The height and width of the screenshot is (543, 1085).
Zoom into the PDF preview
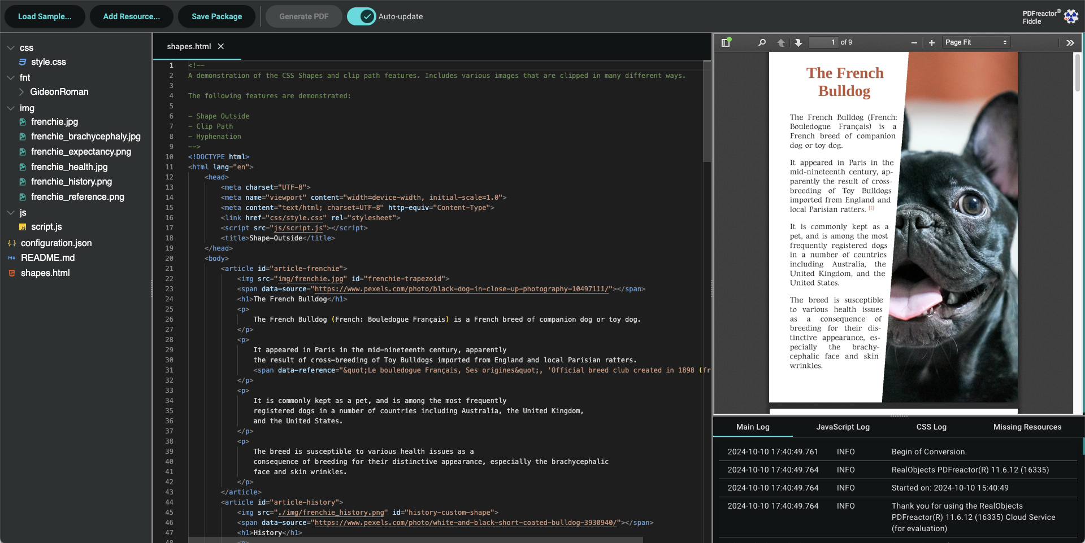tap(931, 42)
